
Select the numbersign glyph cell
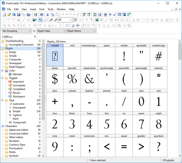158,56
